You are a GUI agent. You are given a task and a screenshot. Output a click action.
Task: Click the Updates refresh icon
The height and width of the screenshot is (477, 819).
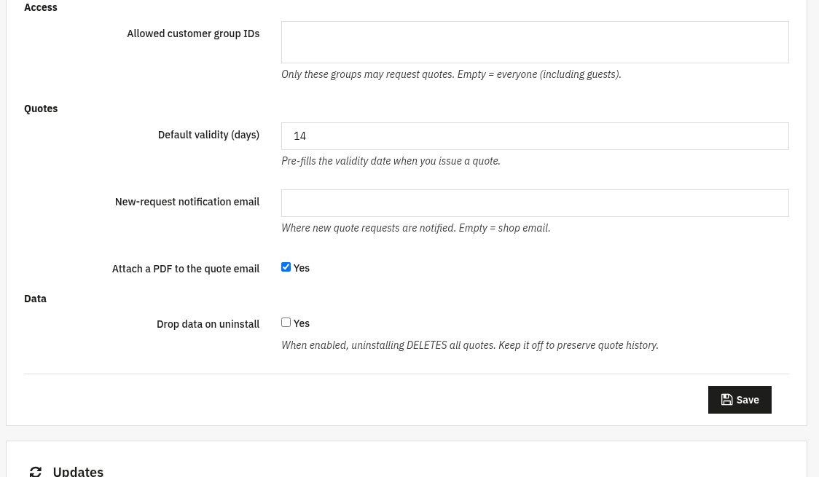point(36,472)
